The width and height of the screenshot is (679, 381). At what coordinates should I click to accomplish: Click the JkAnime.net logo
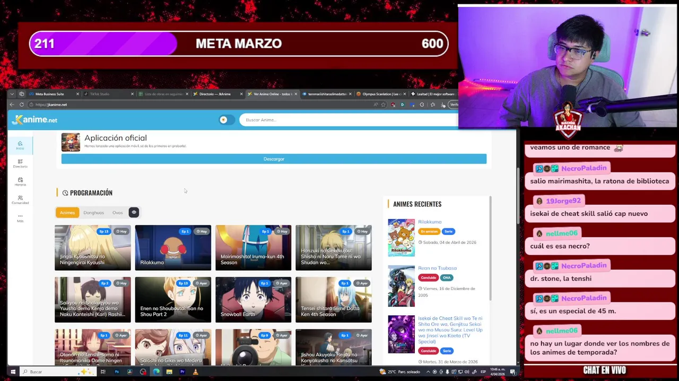(35, 120)
